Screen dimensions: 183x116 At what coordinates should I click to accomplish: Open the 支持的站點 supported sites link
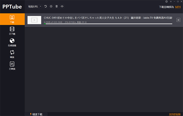pyautogui.click(x=175, y=114)
